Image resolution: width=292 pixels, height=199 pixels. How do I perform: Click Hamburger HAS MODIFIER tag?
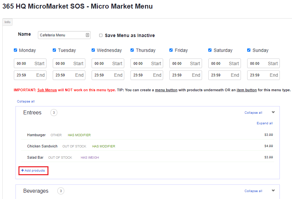79,135
